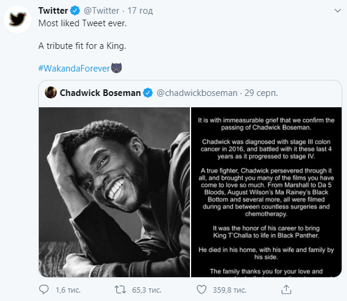
Task: Click the verified badge next to Twitter
Action: pos(75,11)
